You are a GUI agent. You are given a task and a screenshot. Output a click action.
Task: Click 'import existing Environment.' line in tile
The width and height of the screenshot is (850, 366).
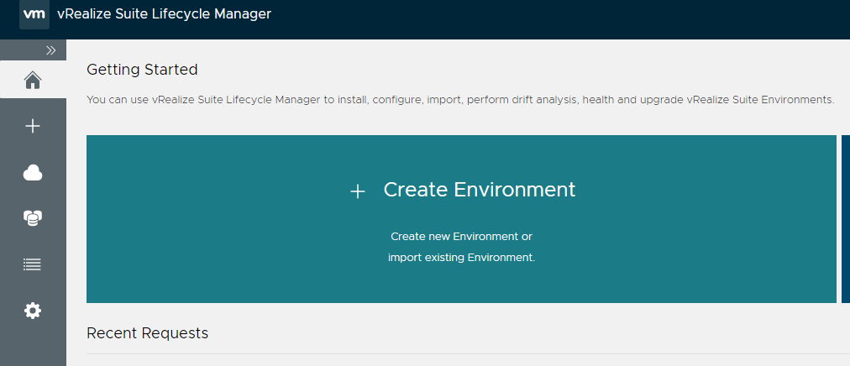point(461,258)
